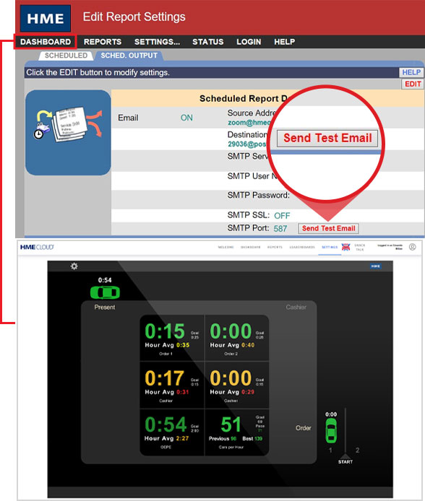Click the green car in Order lane
The height and width of the screenshot is (501, 425).
[x=331, y=431]
